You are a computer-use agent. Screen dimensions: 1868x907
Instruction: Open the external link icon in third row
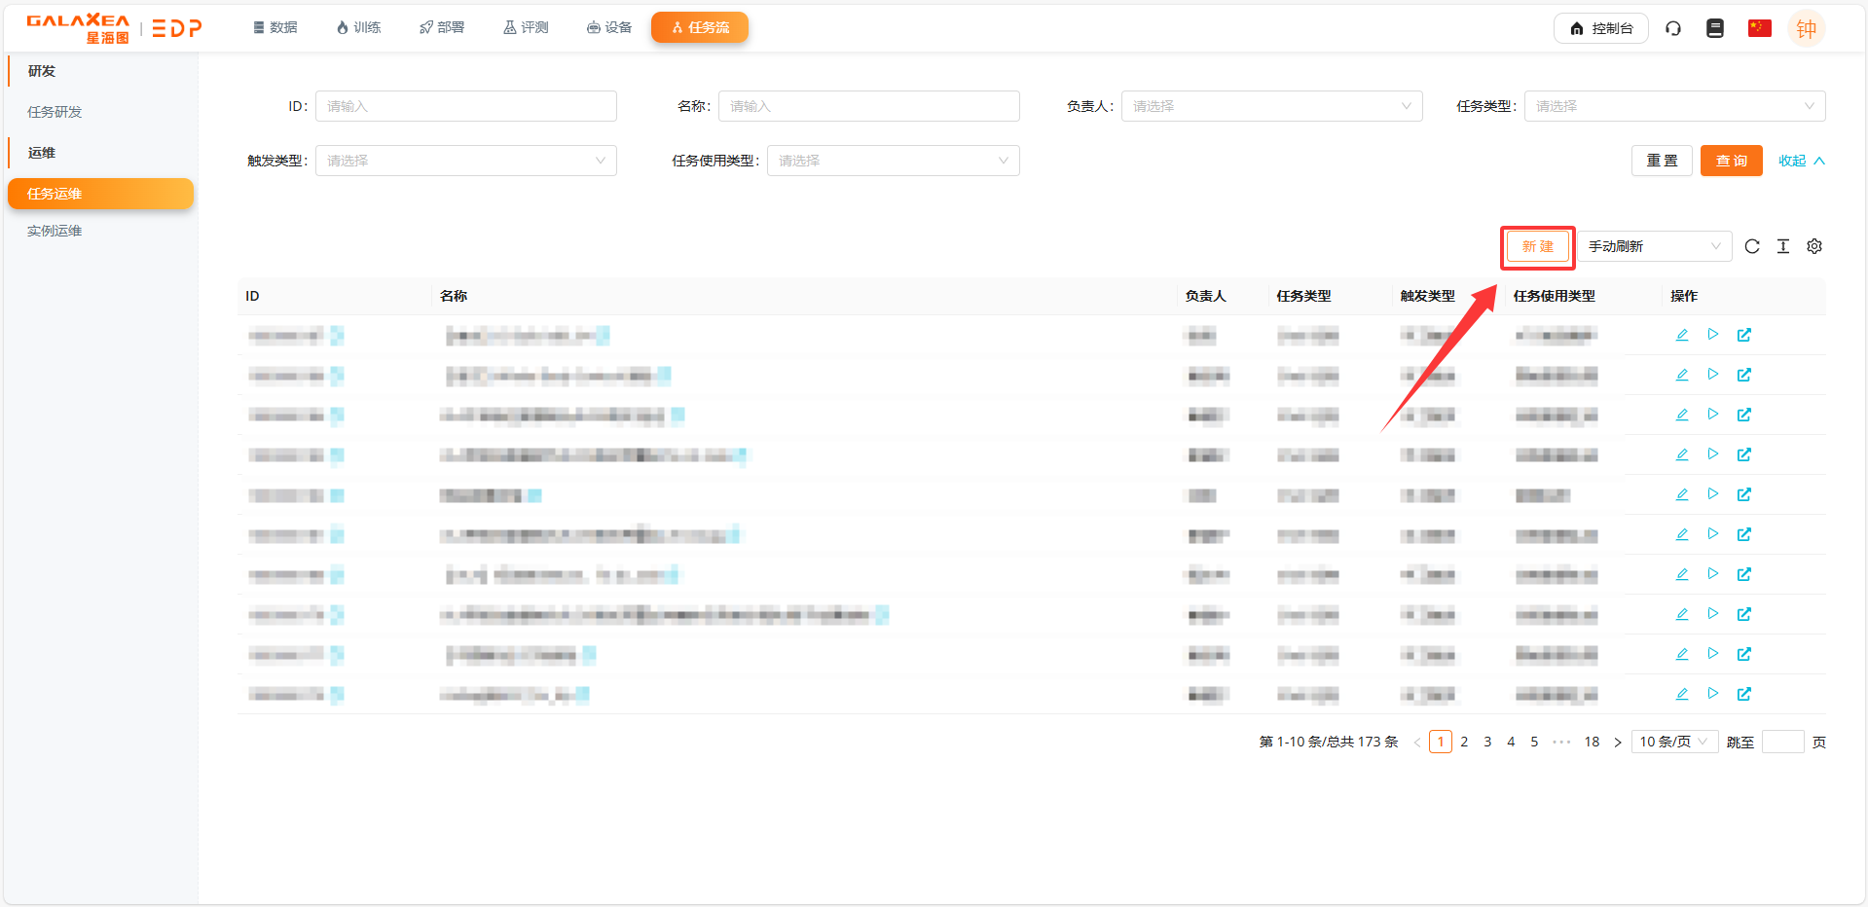tap(1744, 415)
